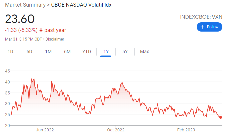Select the 5D time range tab

click(x=29, y=52)
